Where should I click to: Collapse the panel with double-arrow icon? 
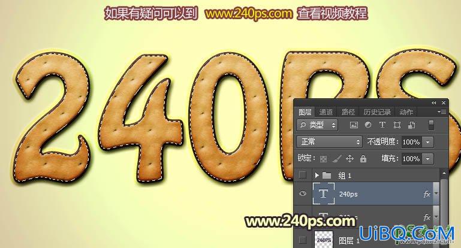434,103
